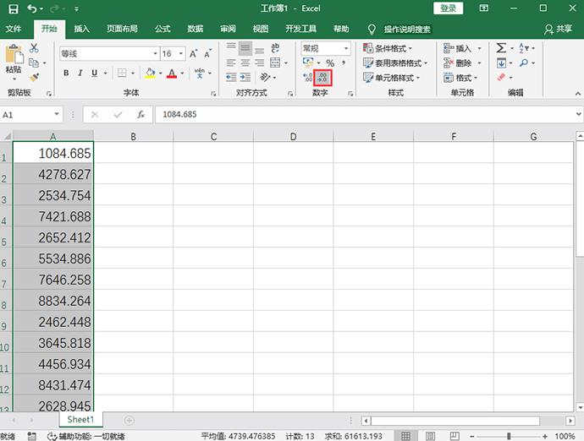Apply the red font color A
The width and height of the screenshot is (584, 441).
coord(171,73)
